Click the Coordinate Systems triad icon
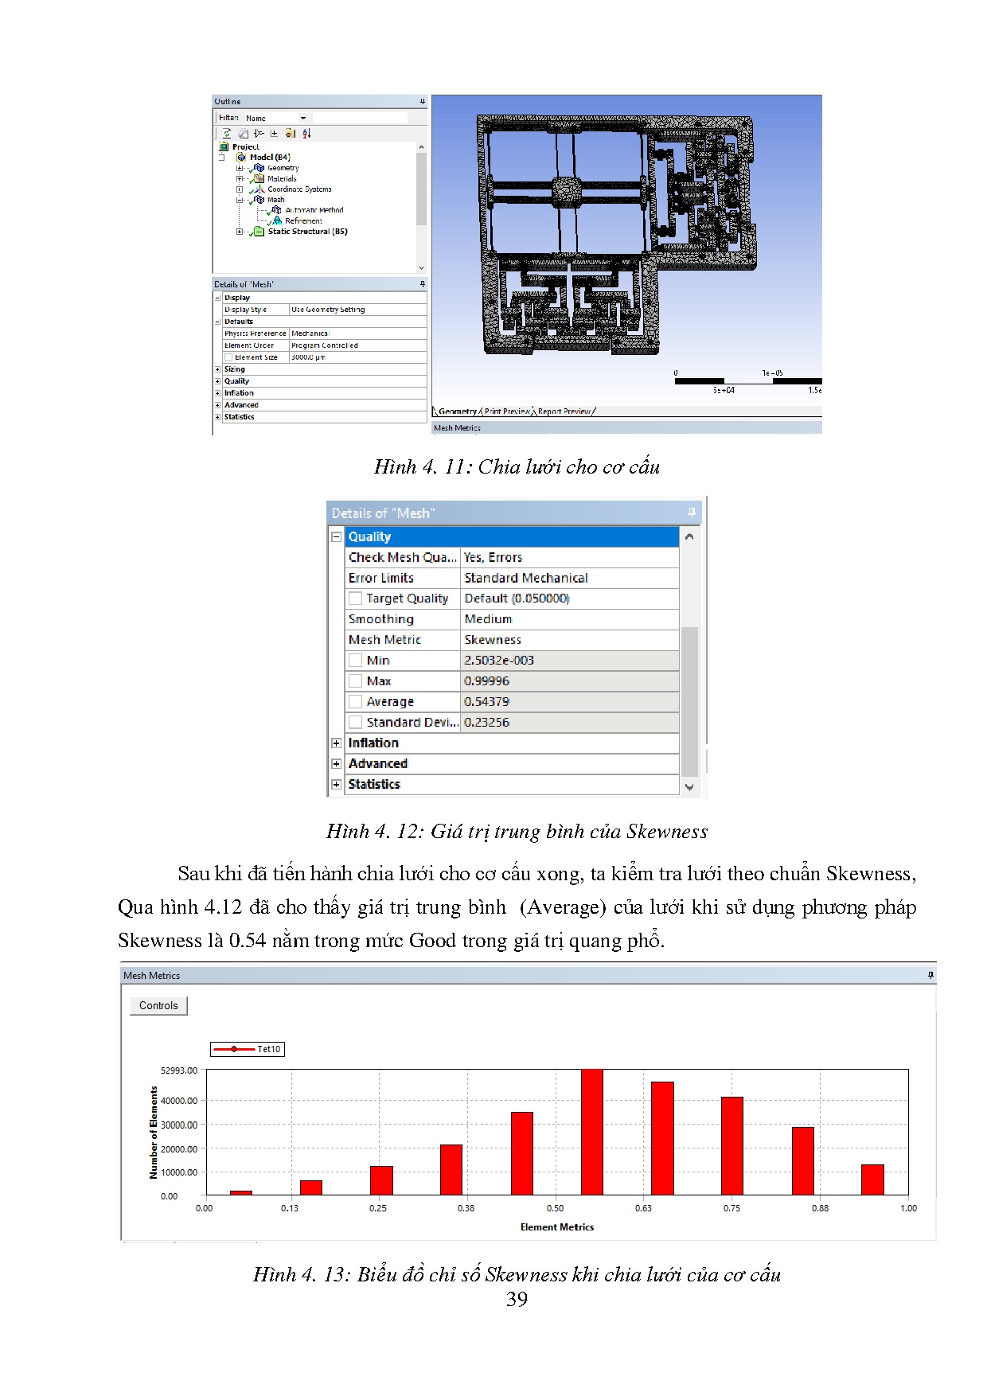Screen dimensions: 987x1396 pyautogui.click(x=258, y=189)
